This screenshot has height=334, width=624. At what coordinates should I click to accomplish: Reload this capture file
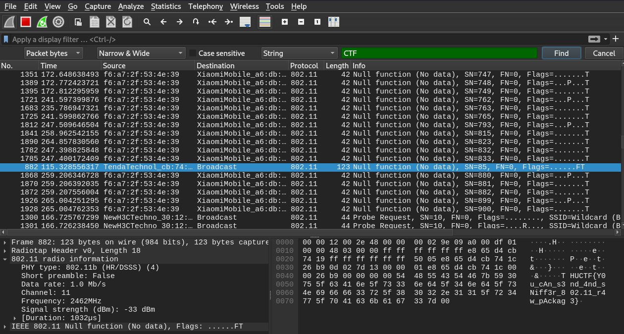pyautogui.click(x=127, y=21)
